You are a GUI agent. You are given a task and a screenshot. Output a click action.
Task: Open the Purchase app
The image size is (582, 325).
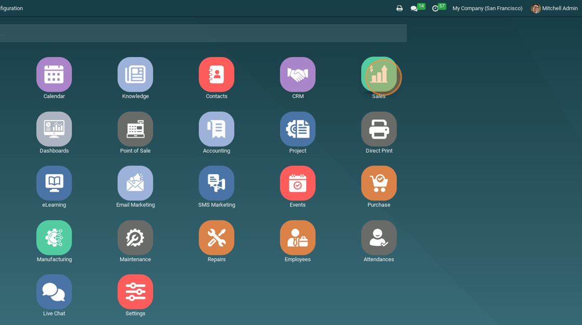pyautogui.click(x=379, y=183)
